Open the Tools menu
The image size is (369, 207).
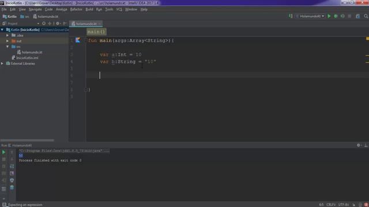click(x=109, y=9)
